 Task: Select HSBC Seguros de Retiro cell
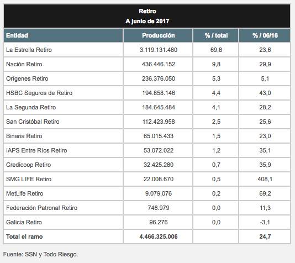coord(64,93)
